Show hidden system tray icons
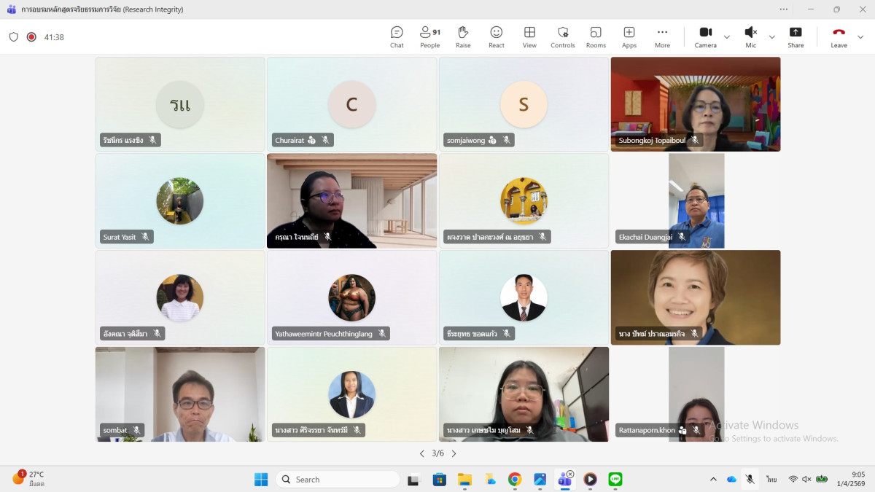Image resolution: width=875 pixels, height=492 pixels. coord(713,479)
